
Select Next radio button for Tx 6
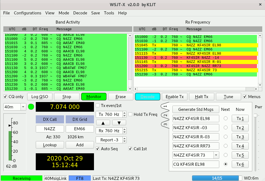[x=226, y=164]
